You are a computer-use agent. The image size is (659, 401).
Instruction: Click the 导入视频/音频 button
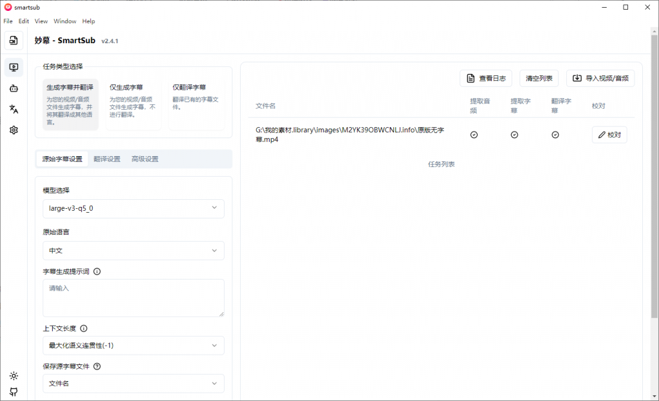(x=600, y=78)
